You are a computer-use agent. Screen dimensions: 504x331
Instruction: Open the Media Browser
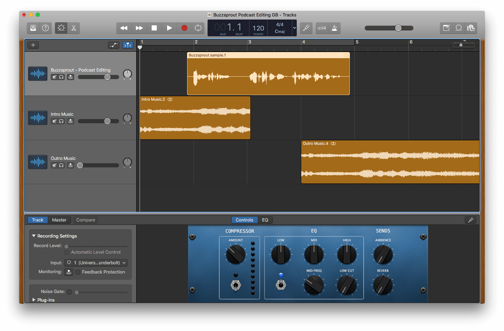click(x=471, y=28)
